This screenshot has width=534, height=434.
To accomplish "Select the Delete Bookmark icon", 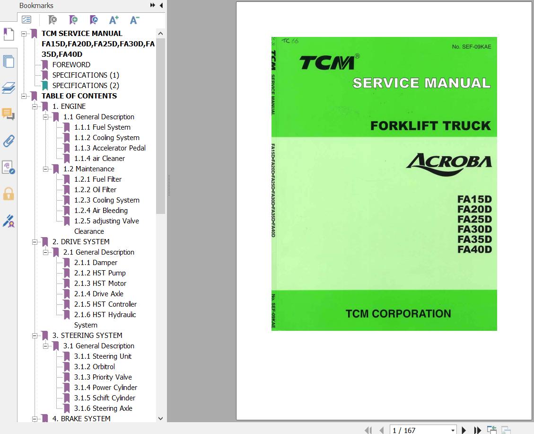I will point(52,20).
